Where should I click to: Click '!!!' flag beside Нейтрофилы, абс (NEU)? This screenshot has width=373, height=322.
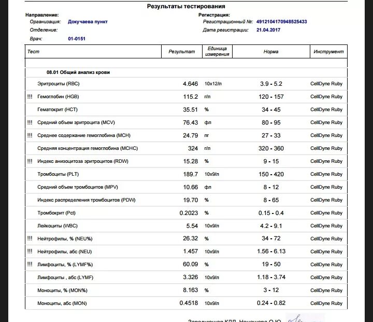(x=30, y=251)
